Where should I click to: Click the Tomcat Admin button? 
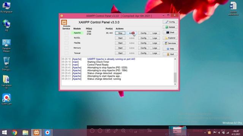pyautogui.click(x=132, y=53)
